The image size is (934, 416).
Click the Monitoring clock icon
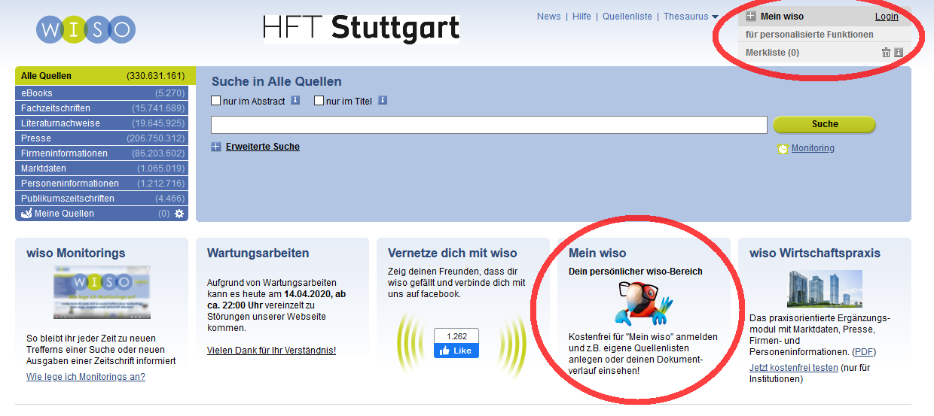point(783,149)
